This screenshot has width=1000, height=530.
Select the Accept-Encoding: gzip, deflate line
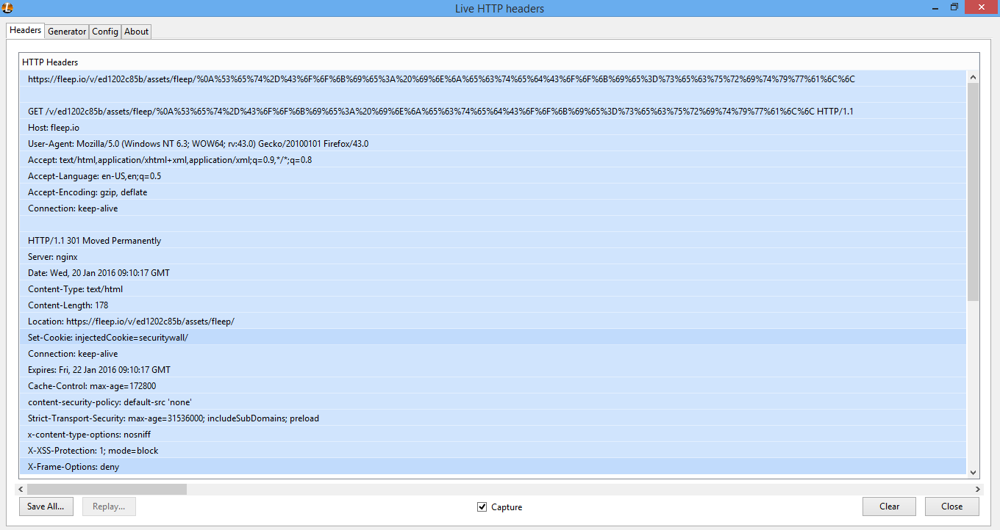pyautogui.click(x=493, y=192)
